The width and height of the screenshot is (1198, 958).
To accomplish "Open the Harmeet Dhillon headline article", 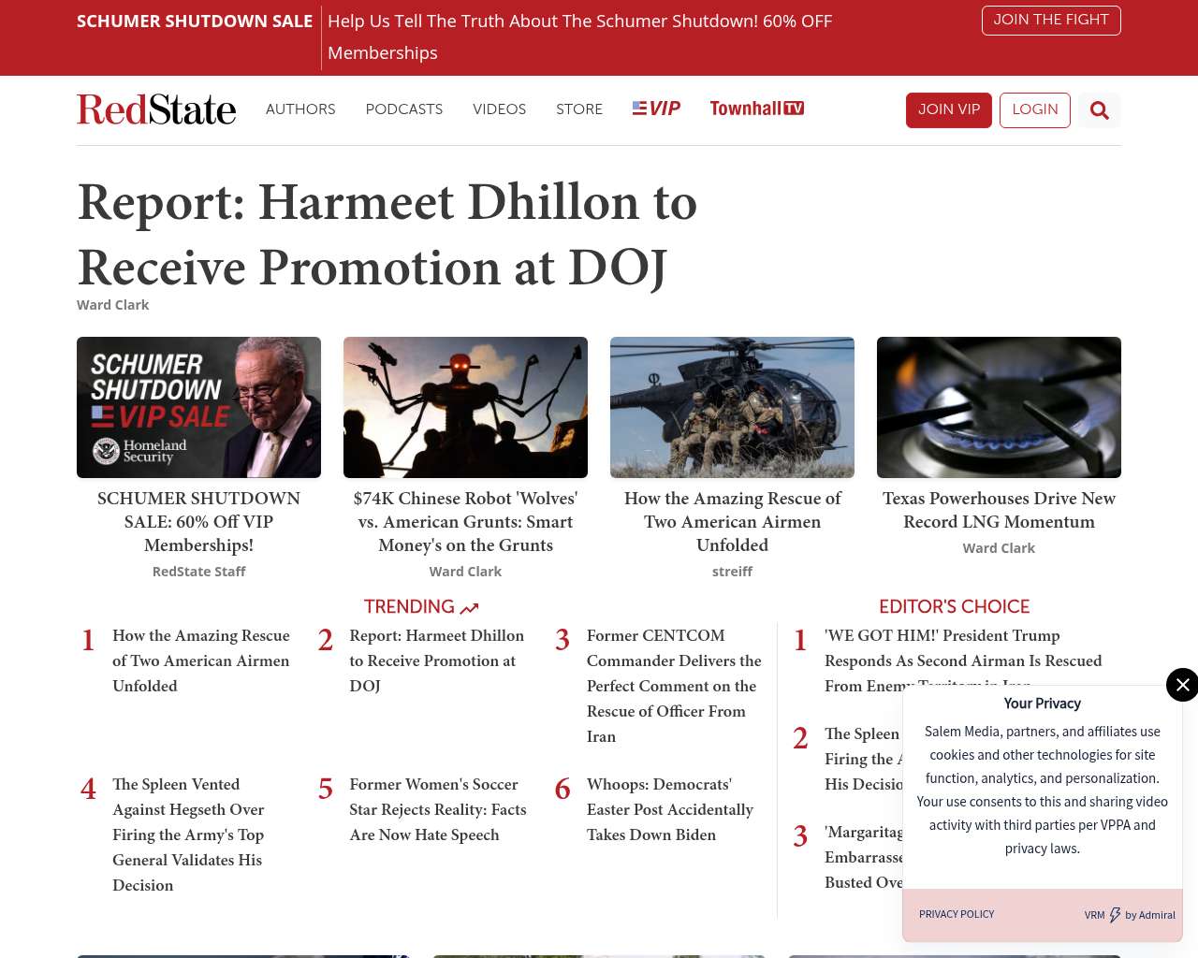I will (x=387, y=234).
